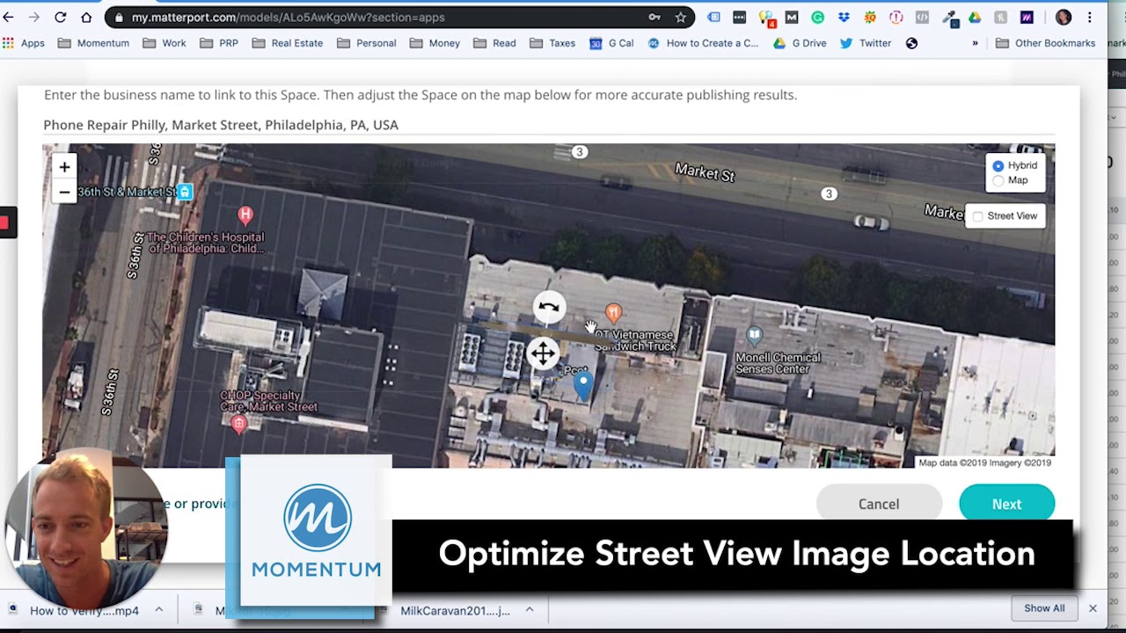Open the Read bookmarks folder
The width and height of the screenshot is (1126, 633).
point(494,43)
